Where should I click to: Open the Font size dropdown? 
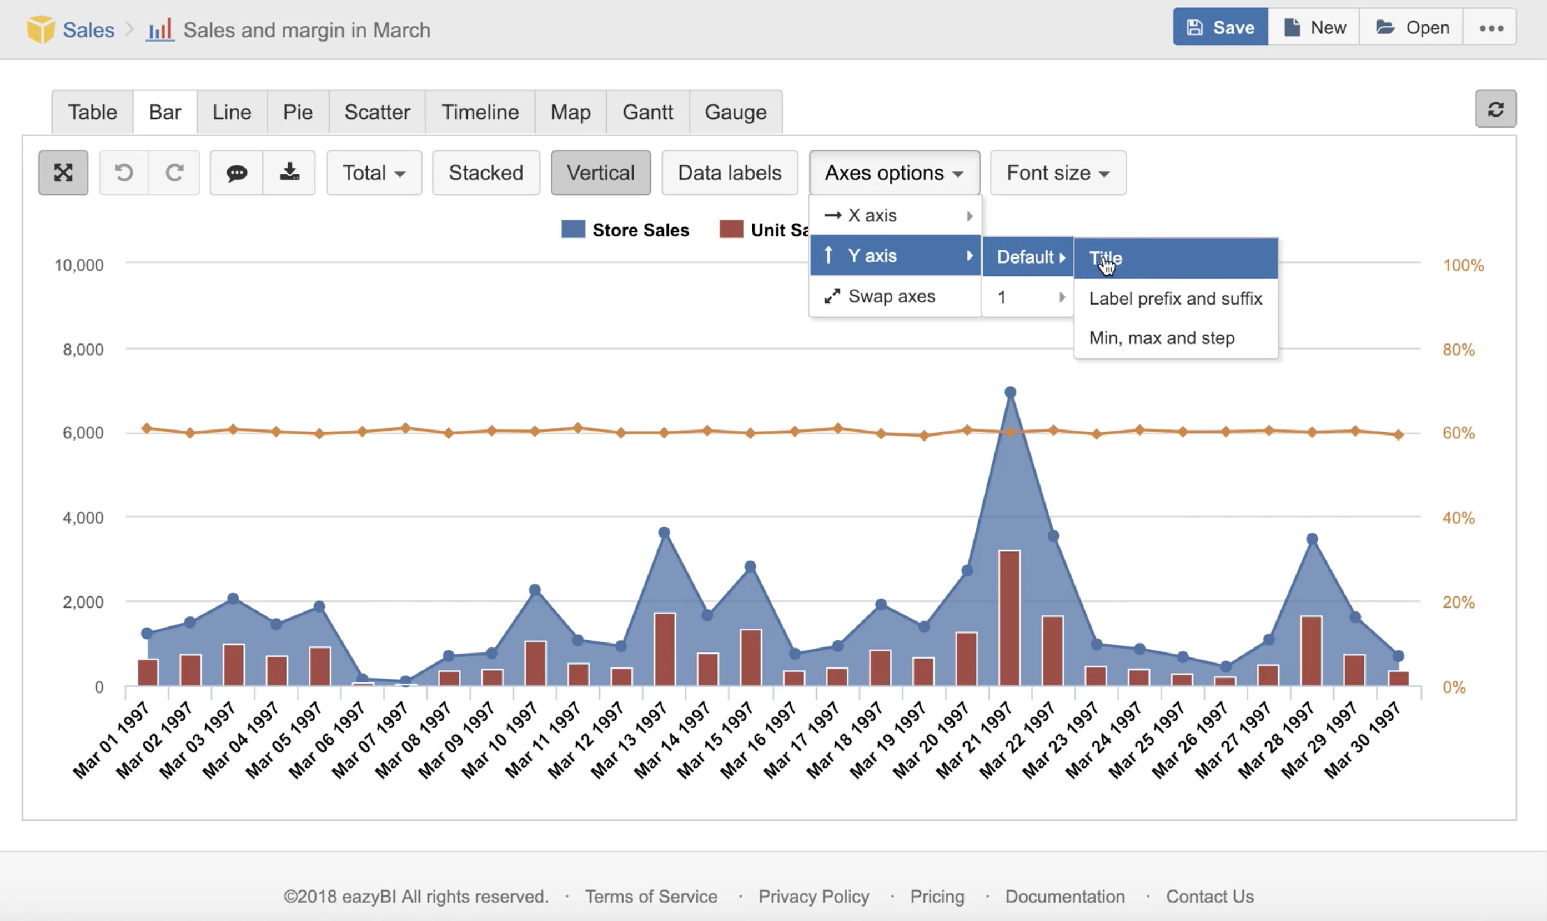(x=1058, y=173)
